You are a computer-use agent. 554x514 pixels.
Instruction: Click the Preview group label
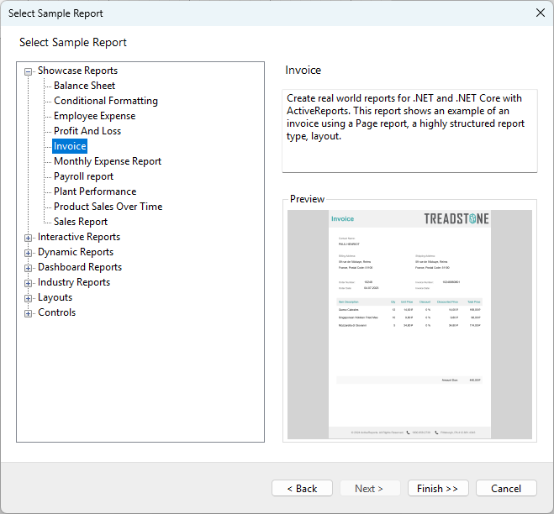pyautogui.click(x=307, y=199)
